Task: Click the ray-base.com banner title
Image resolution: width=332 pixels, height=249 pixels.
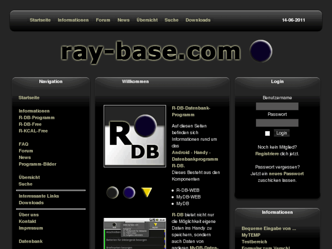Action: point(151,52)
